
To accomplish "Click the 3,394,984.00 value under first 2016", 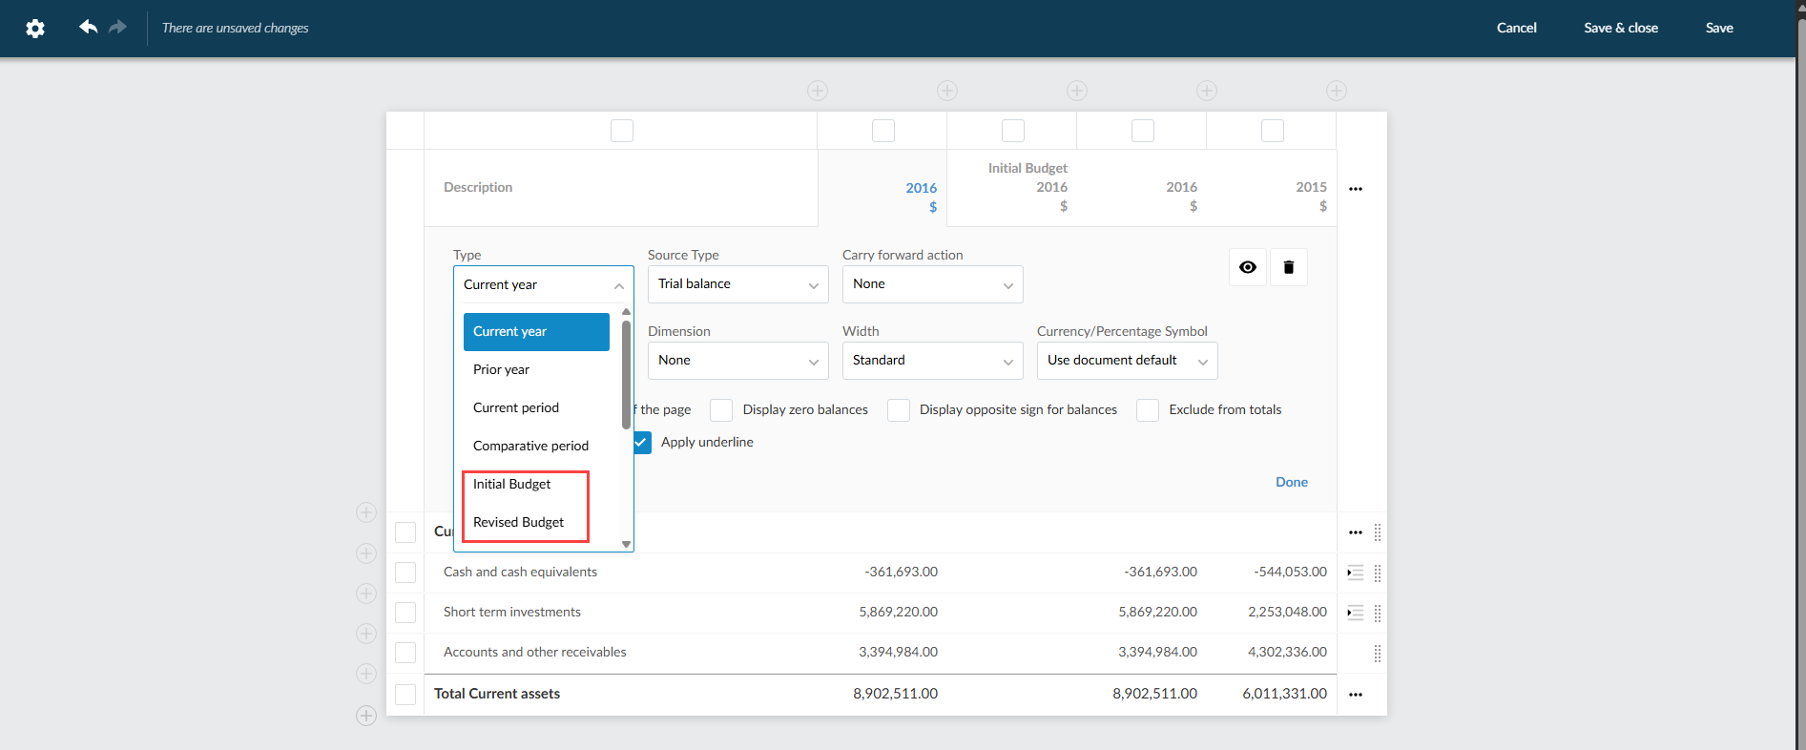I will pos(898,653).
